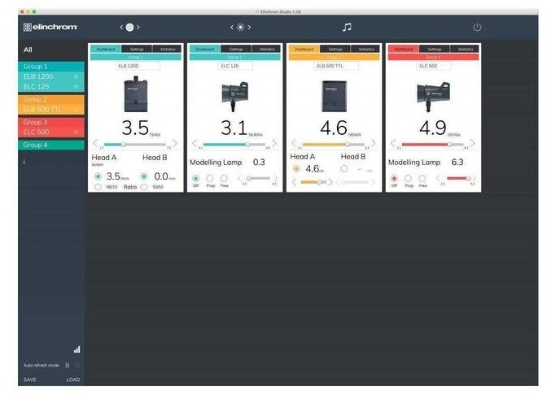547x395 pixels.
Task: Pause auto refresh mode
Action: pos(67,366)
